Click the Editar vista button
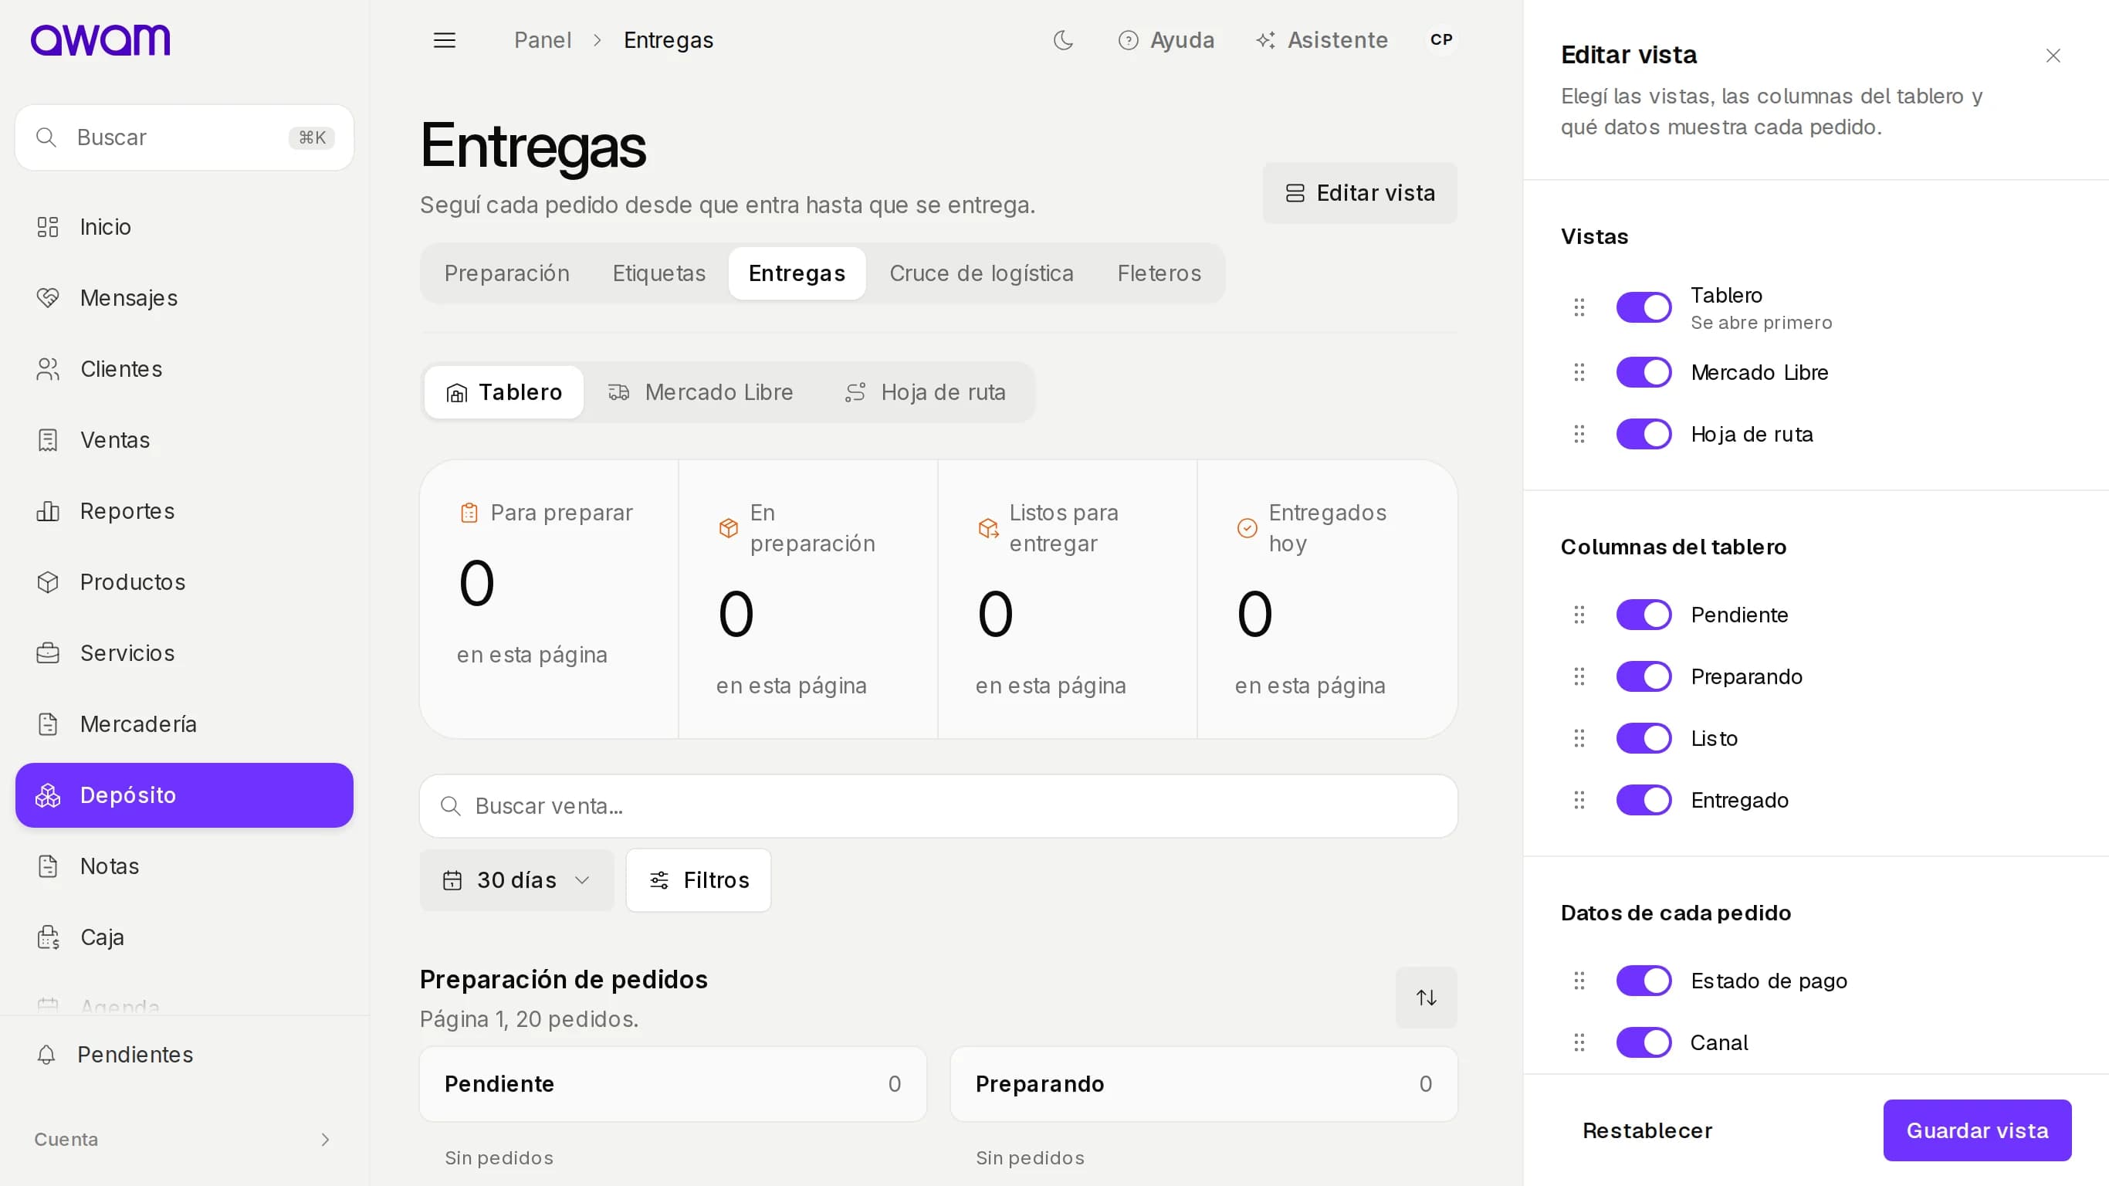The height and width of the screenshot is (1186, 2109). tap(1360, 193)
